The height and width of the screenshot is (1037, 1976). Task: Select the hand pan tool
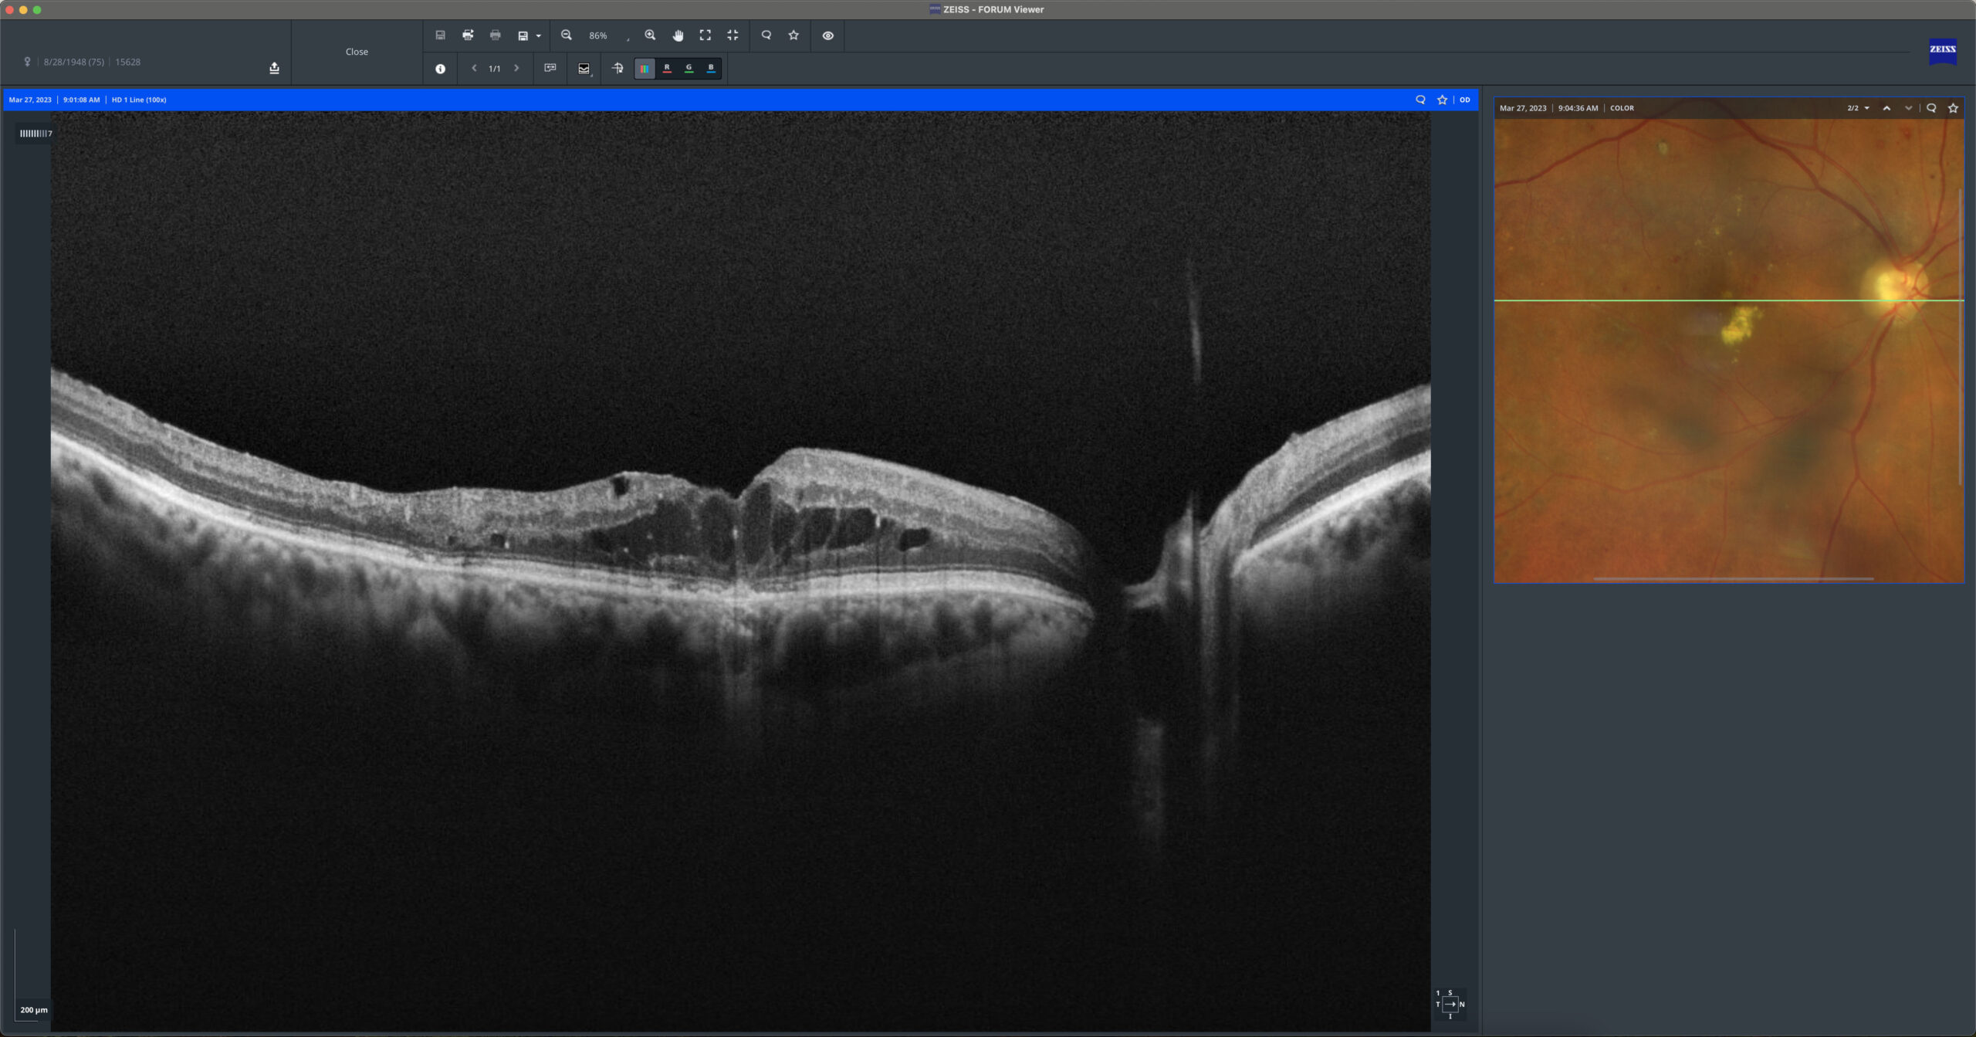(678, 36)
